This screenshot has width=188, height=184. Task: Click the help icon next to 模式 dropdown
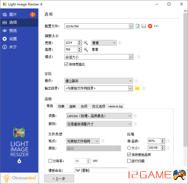[139, 57]
